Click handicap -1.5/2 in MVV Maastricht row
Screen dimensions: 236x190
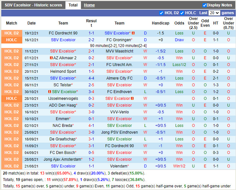[161, 51]
